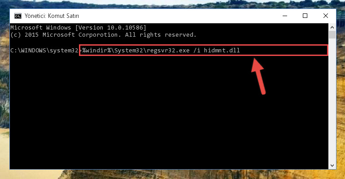Click the /i switch in the command
345x179 pixels.
point(197,51)
